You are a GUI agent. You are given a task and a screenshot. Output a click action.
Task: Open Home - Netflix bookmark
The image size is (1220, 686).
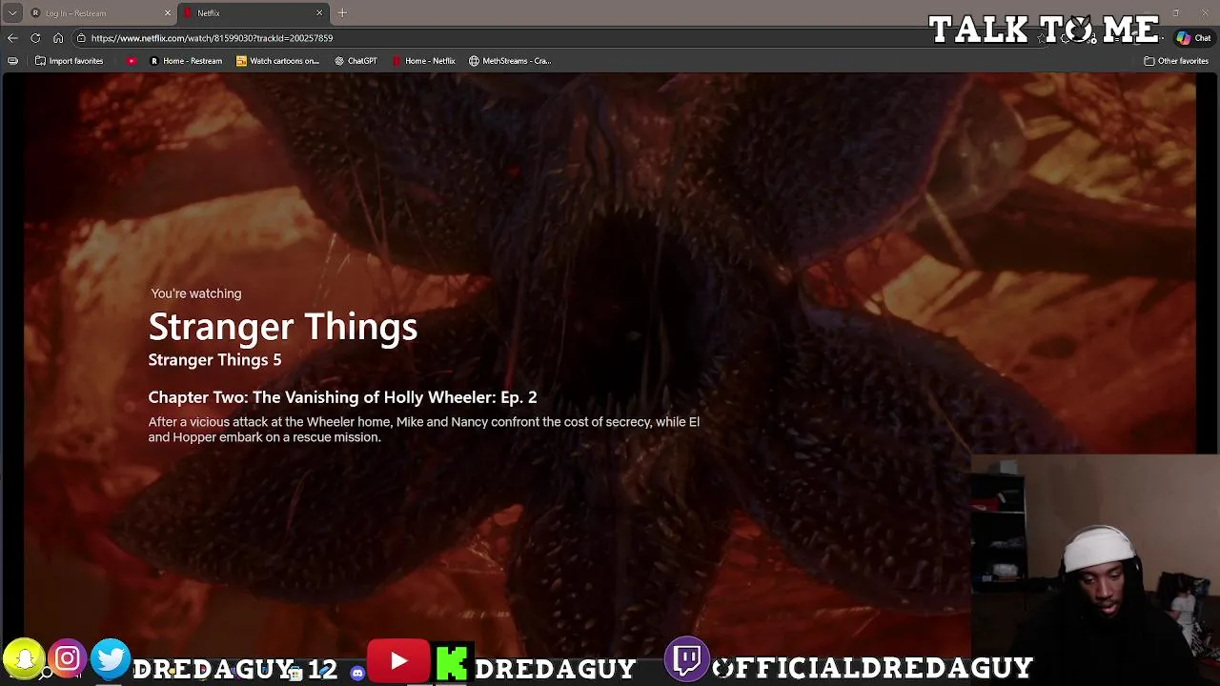point(424,61)
